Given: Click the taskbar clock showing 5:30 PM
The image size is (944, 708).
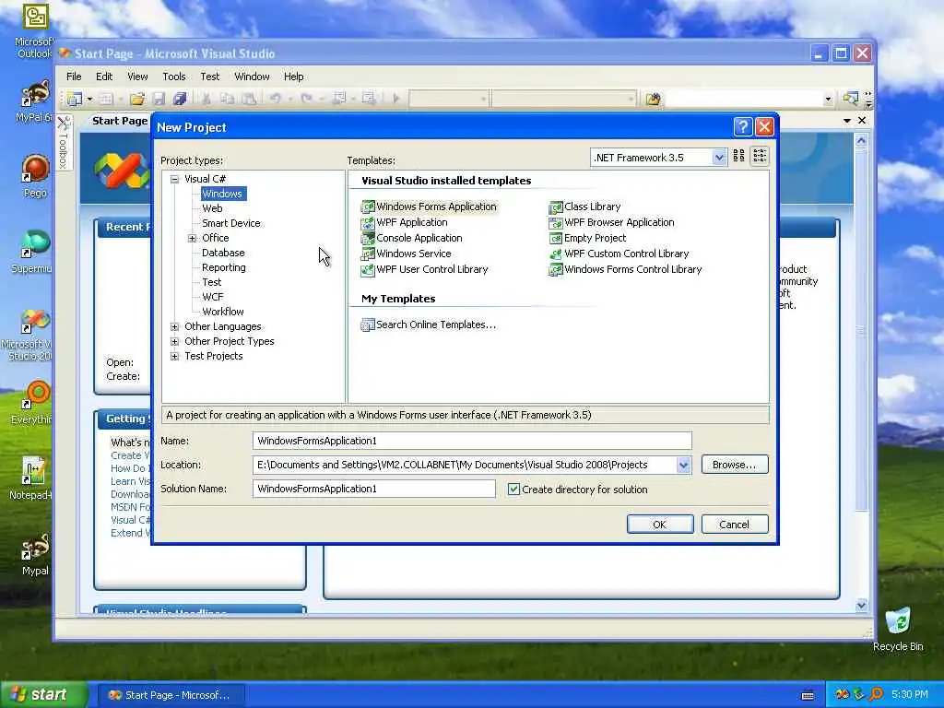Looking at the screenshot, I should coord(909,694).
